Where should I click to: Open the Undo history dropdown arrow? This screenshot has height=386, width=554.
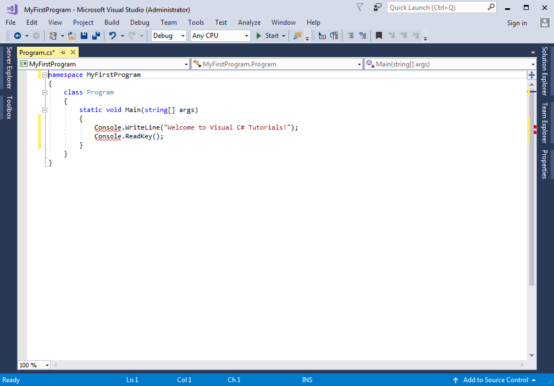(122, 36)
